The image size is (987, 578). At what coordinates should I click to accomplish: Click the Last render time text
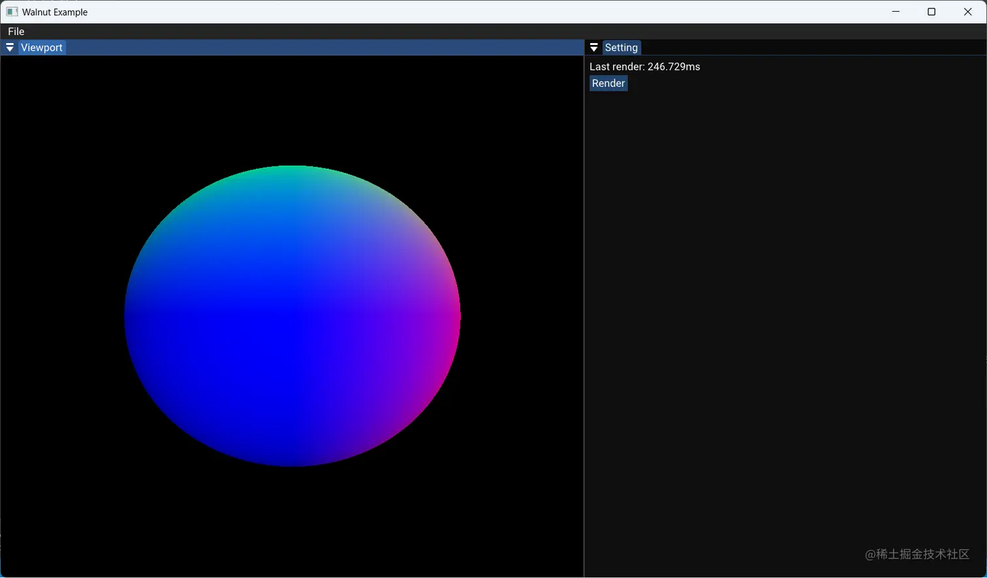645,67
